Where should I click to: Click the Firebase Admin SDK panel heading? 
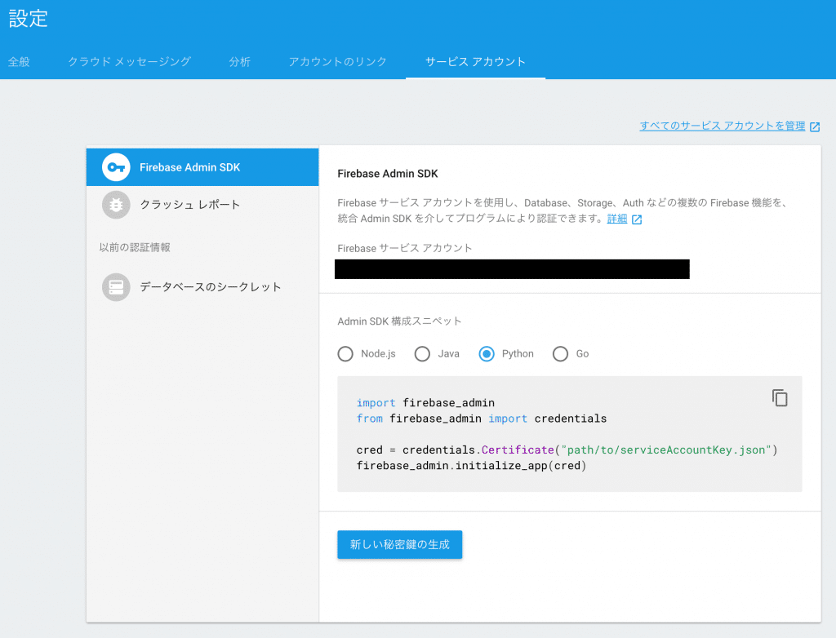388,174
